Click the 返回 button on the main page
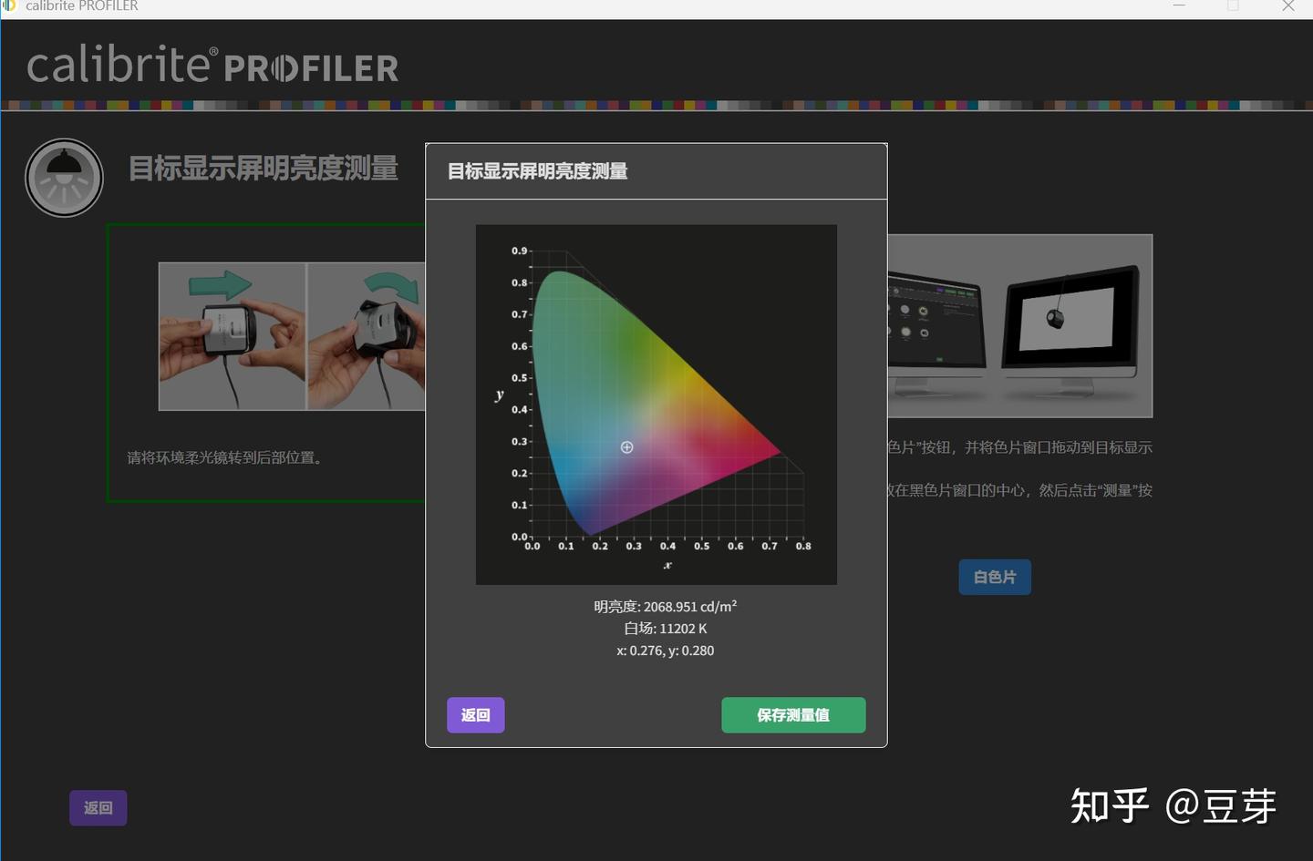Screen dimensions: 1313x861 (x=98, y=808)
